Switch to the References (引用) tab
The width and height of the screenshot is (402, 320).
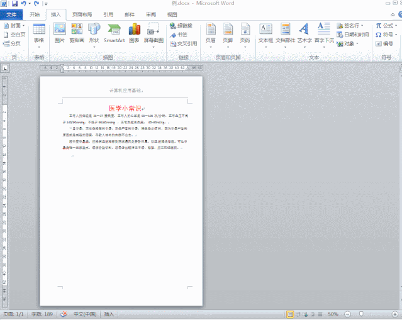[108, 14]
